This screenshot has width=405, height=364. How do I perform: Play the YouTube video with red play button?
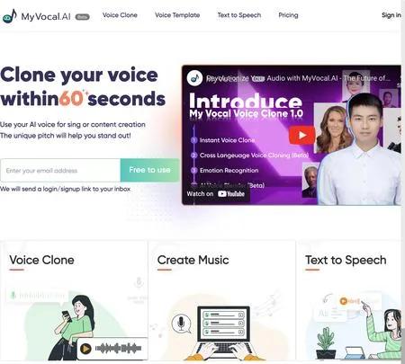click(301, 136)
